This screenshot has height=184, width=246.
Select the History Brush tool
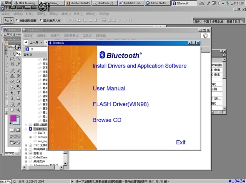point(18,76)
